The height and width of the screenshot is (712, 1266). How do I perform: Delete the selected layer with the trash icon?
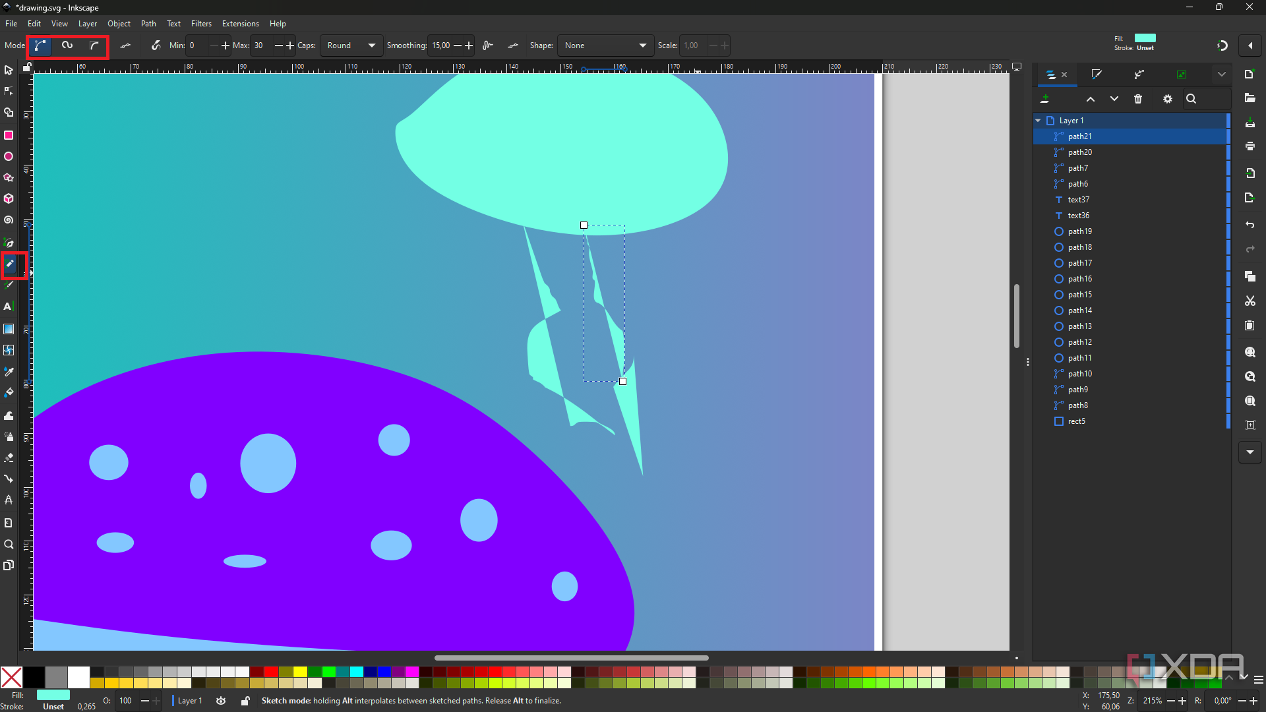click(1138, 99)
